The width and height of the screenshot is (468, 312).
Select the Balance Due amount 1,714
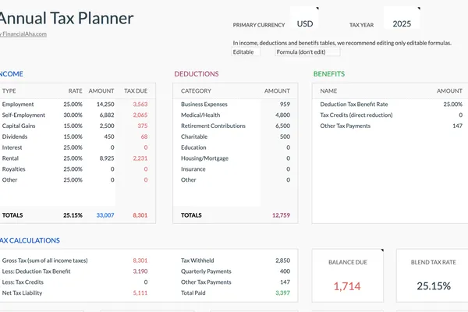347,286
